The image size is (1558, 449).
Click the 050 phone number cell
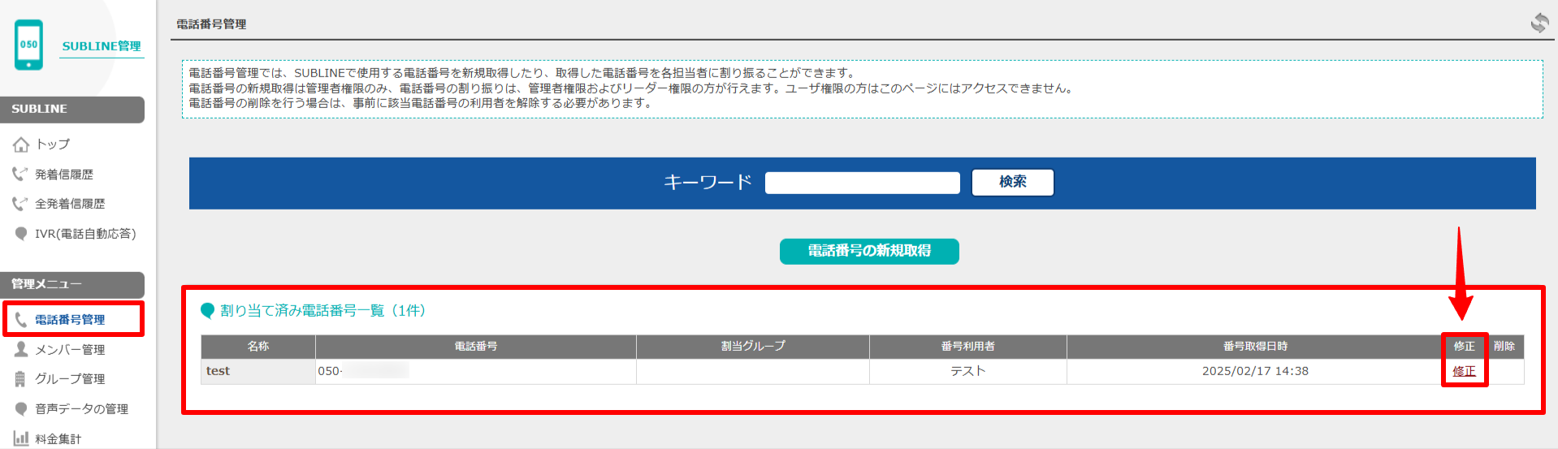[476, 371]
